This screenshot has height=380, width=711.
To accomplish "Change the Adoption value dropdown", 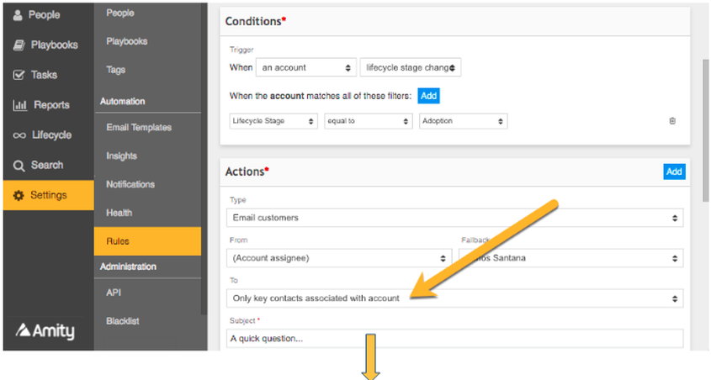I will coord(463,121).
